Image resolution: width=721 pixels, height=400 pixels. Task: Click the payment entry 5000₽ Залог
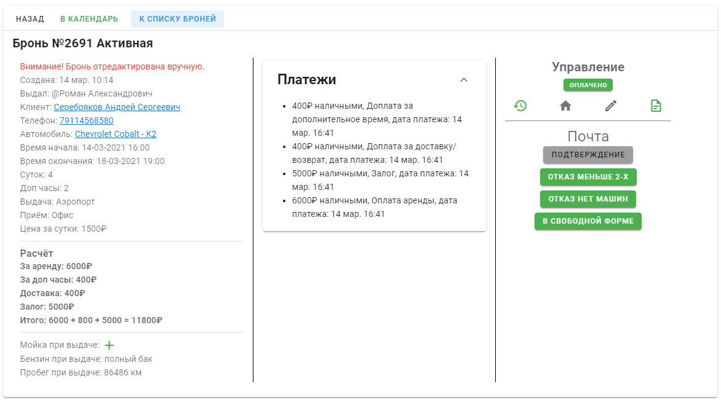pos(380,180)
